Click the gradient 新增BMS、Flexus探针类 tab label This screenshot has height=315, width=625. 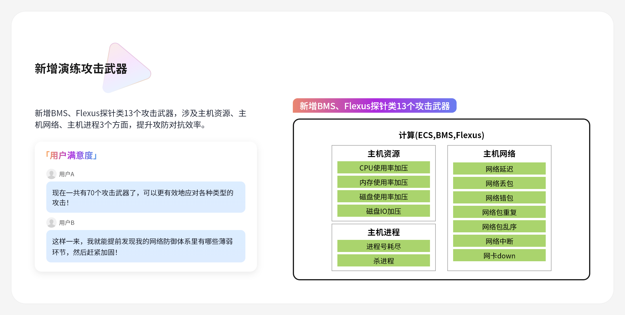[x=374, y=106]
